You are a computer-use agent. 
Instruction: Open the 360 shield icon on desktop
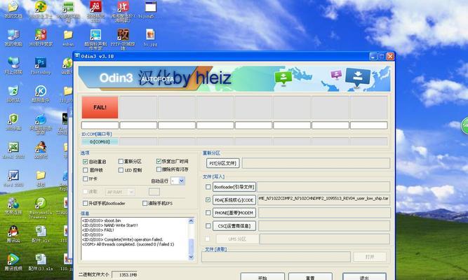tap(13, 119)
